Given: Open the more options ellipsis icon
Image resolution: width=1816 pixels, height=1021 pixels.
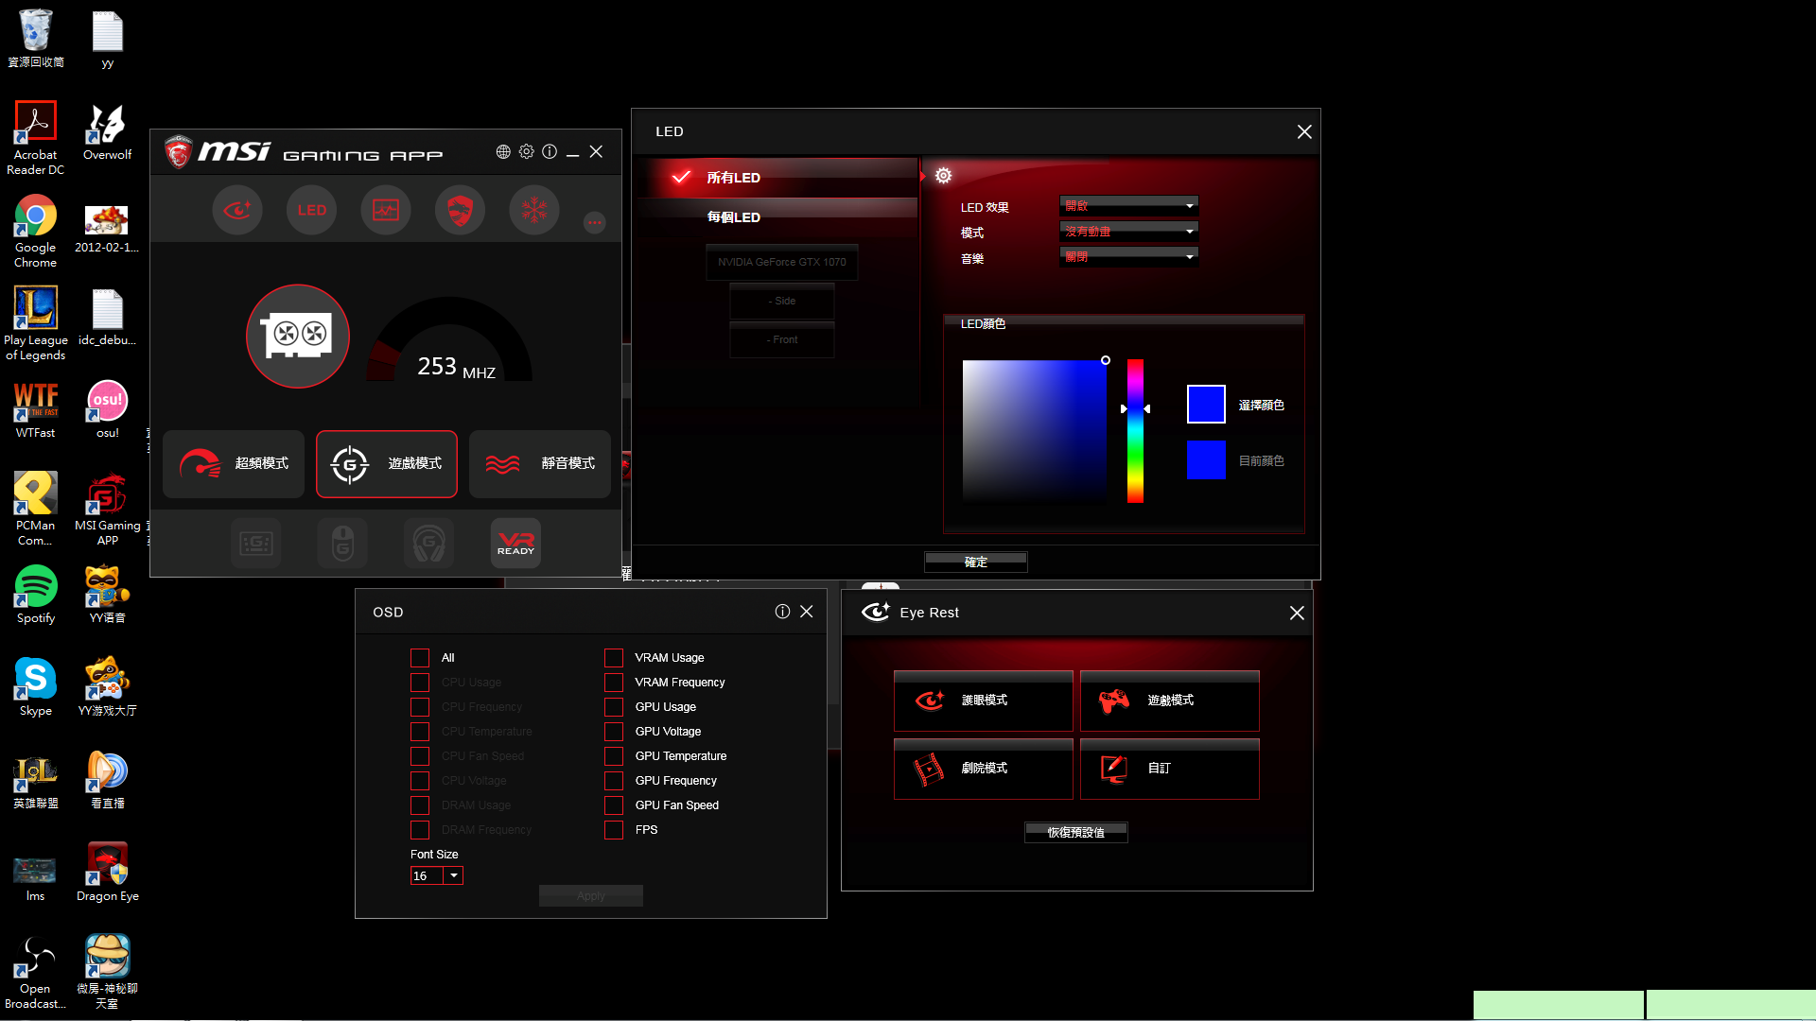Looking at the screenshot, I should pos(595,223).
